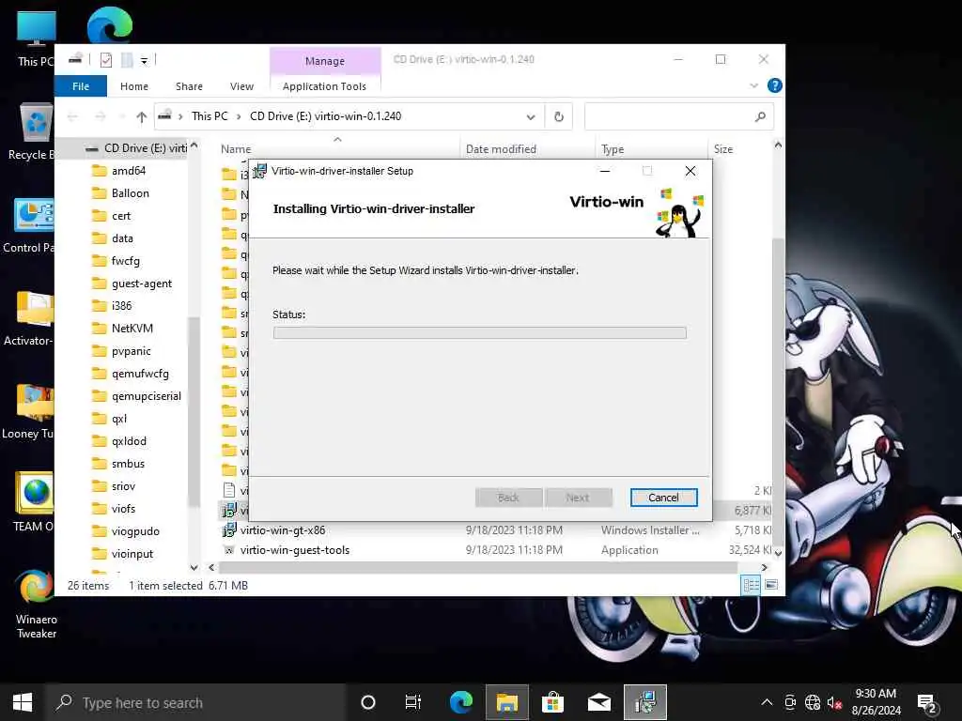This screenshot has width=962, height=721.
Task: Open Task View from the taskbar
Action: point(413,702)
